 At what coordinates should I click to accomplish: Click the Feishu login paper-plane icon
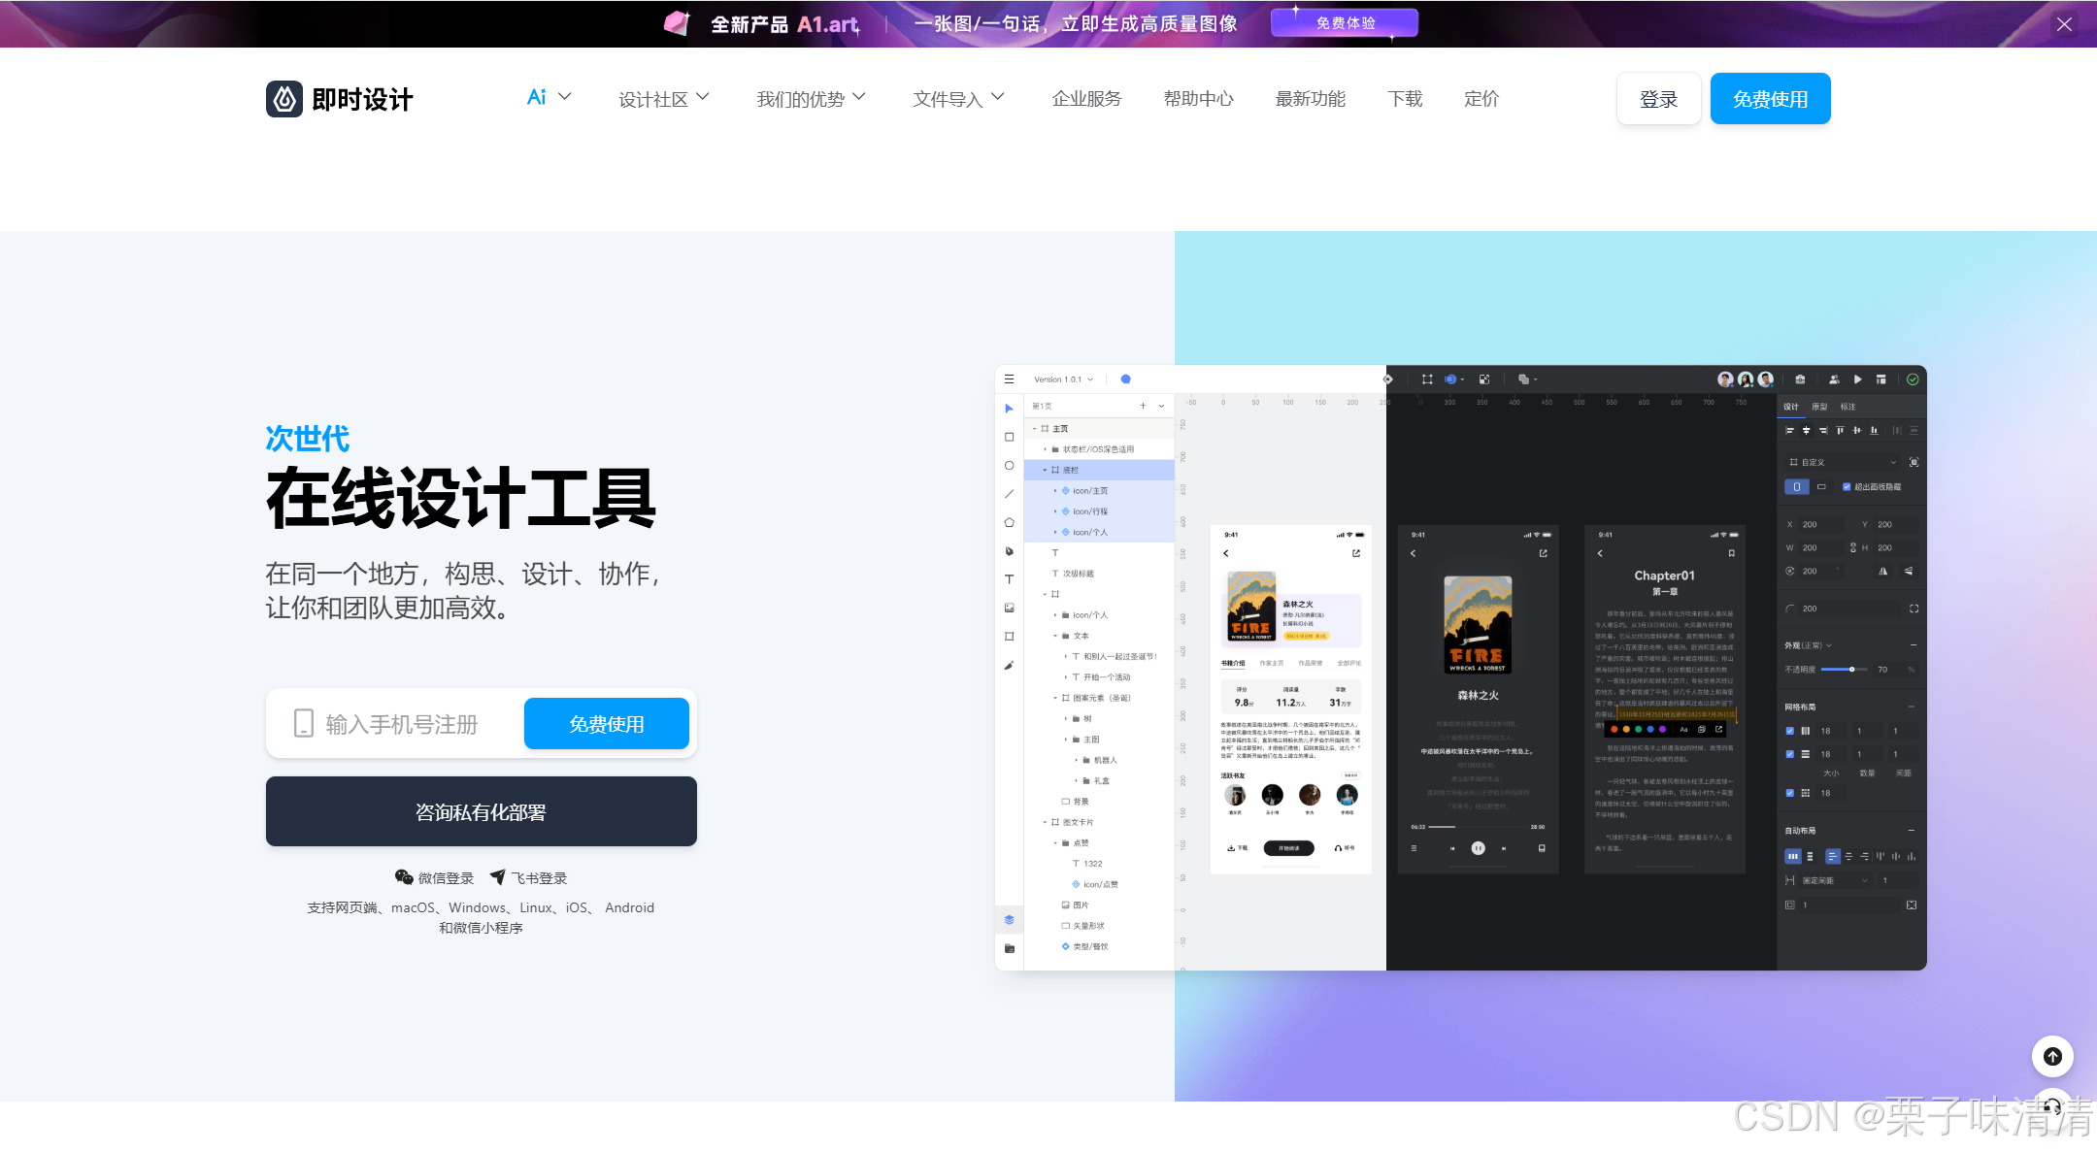tap(498, 877)
